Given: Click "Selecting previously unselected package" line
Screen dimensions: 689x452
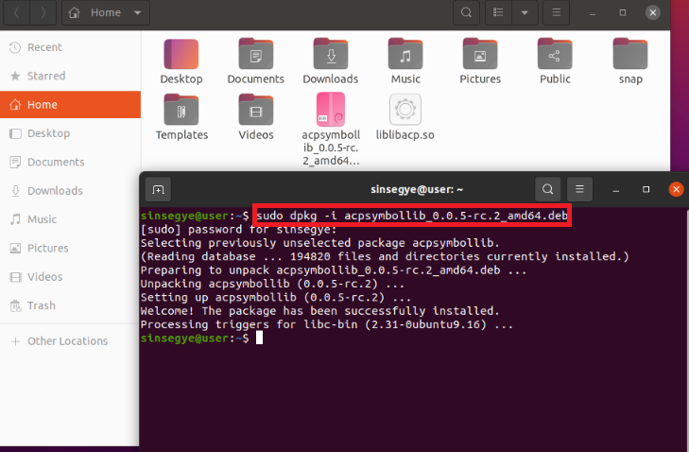Looking at the screenshot, I should point(319,243).
